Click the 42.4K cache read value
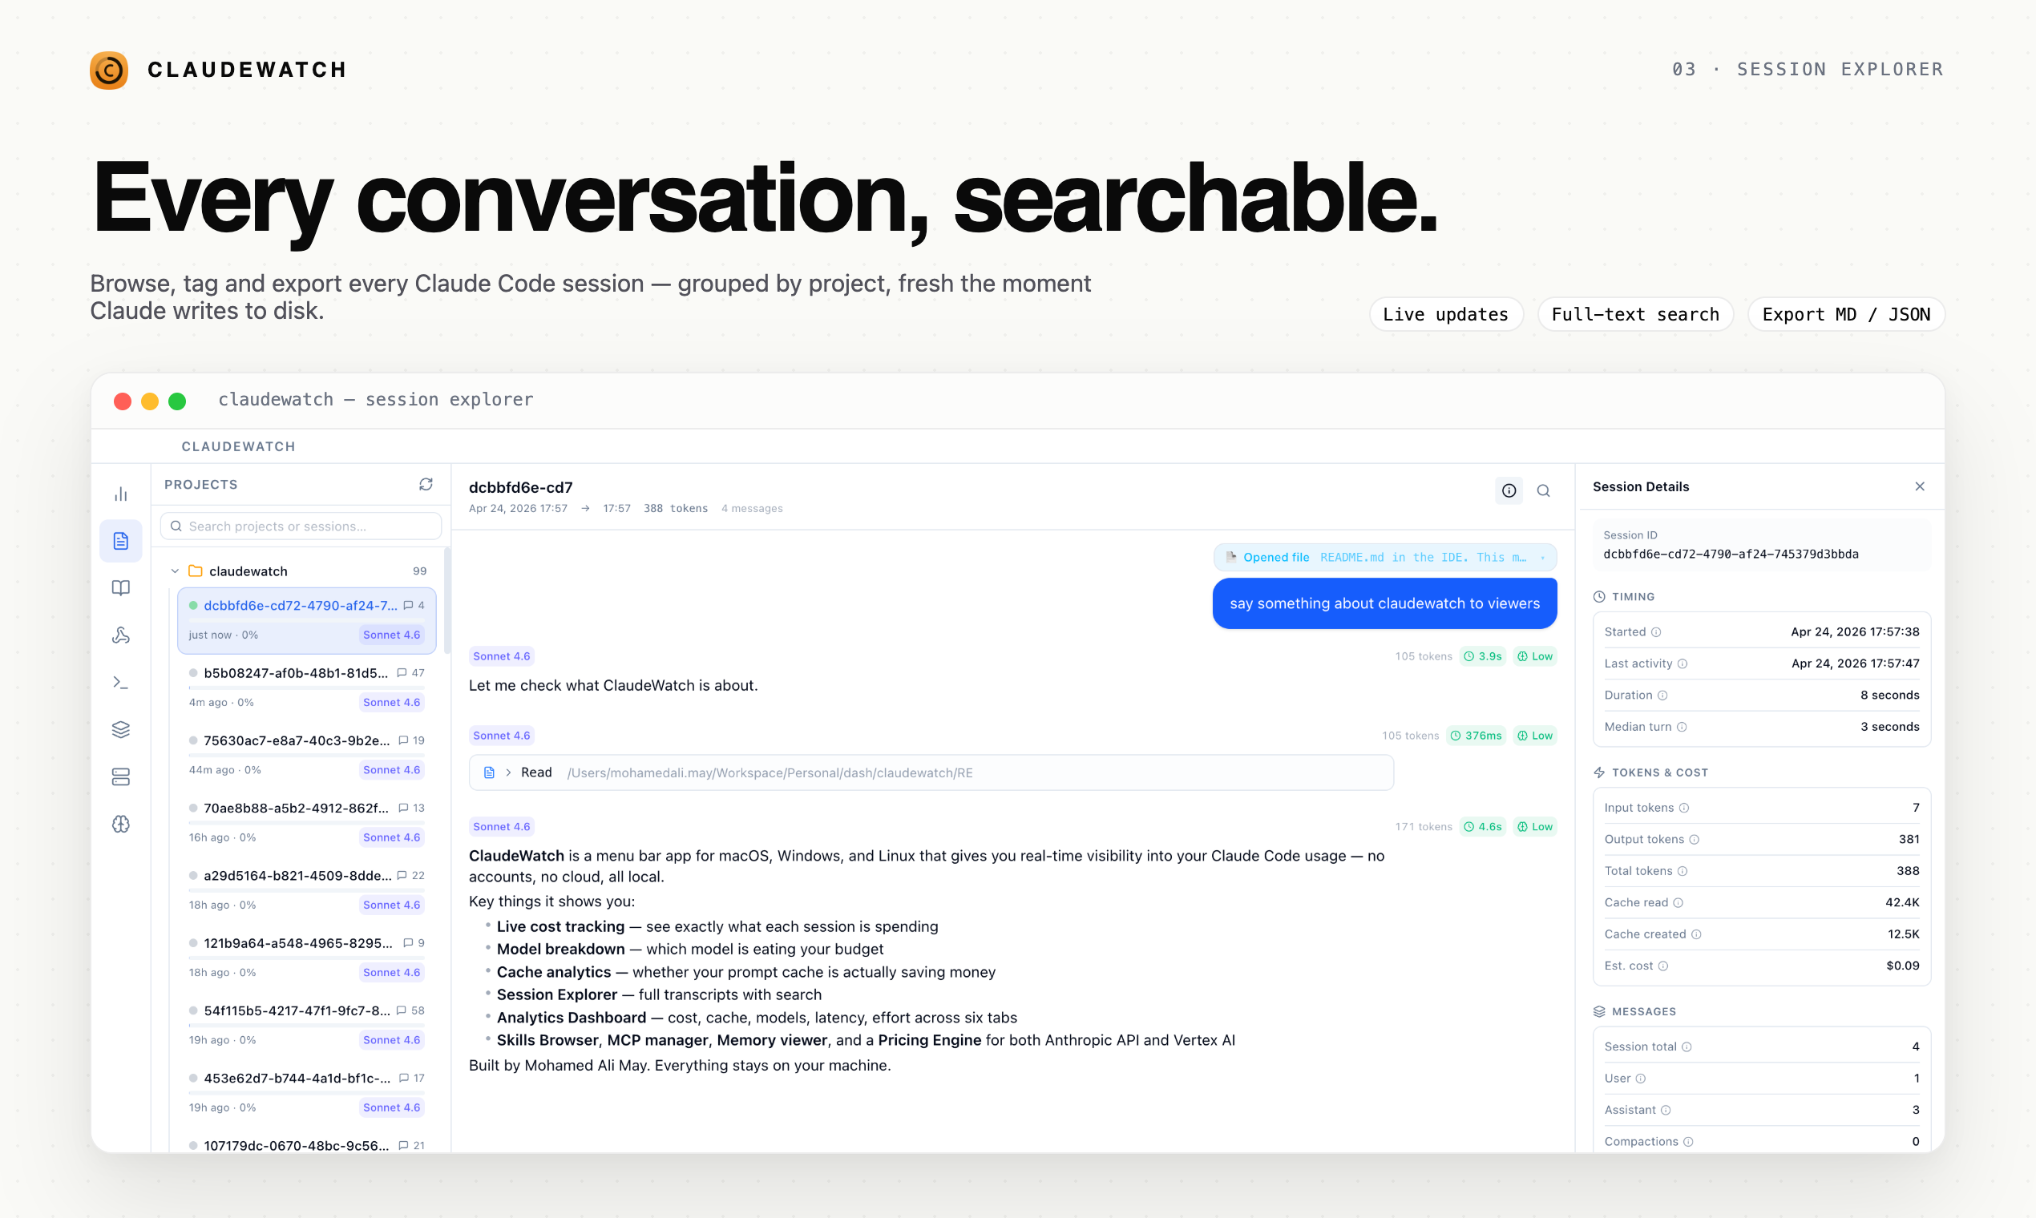 (x=1902, y=903)
